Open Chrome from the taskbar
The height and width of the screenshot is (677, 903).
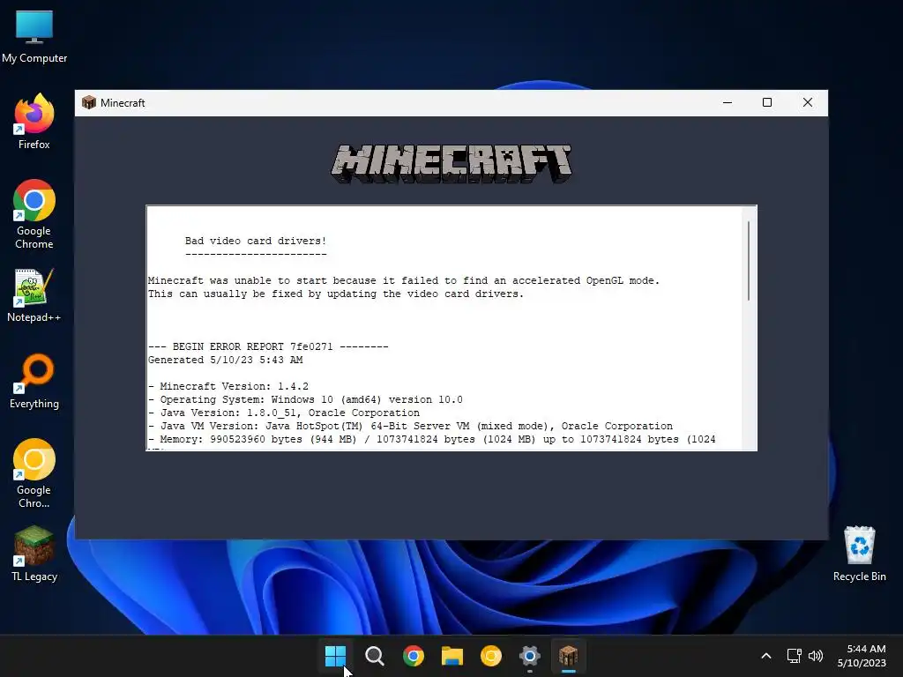pyautogui.click(x=414, y=656)
